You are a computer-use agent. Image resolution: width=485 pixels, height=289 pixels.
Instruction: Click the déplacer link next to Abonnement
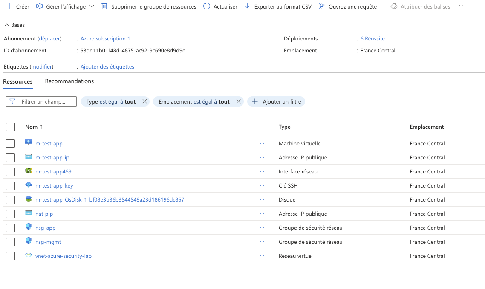coord(49,39)
